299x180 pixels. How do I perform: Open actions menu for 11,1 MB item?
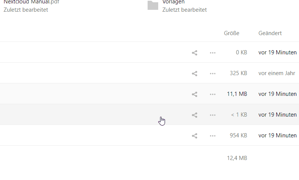(x=213, y=94)
